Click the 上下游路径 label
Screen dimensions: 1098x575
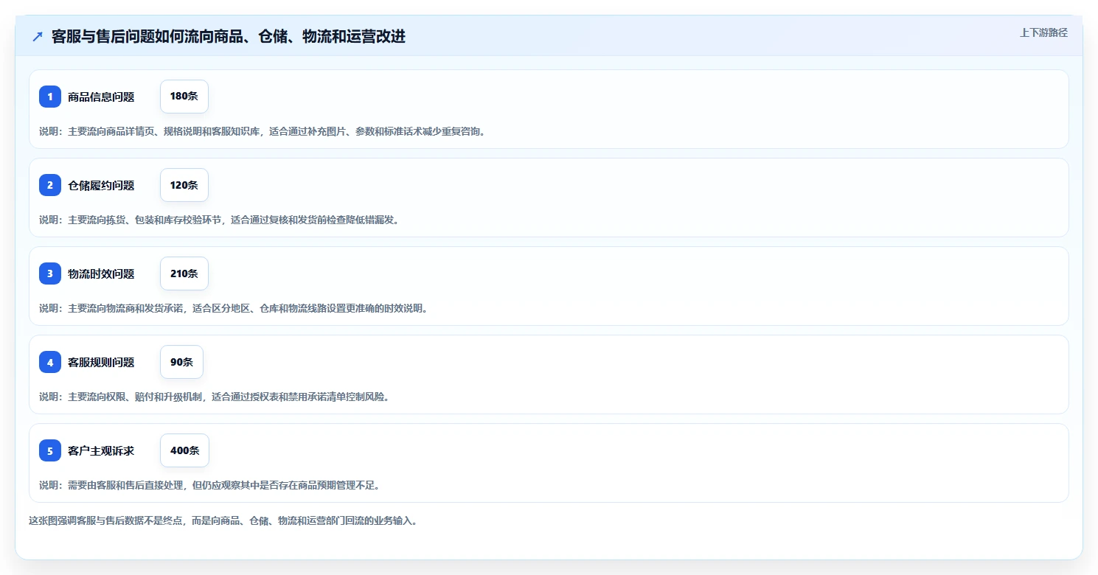(x=1043, y=32)
